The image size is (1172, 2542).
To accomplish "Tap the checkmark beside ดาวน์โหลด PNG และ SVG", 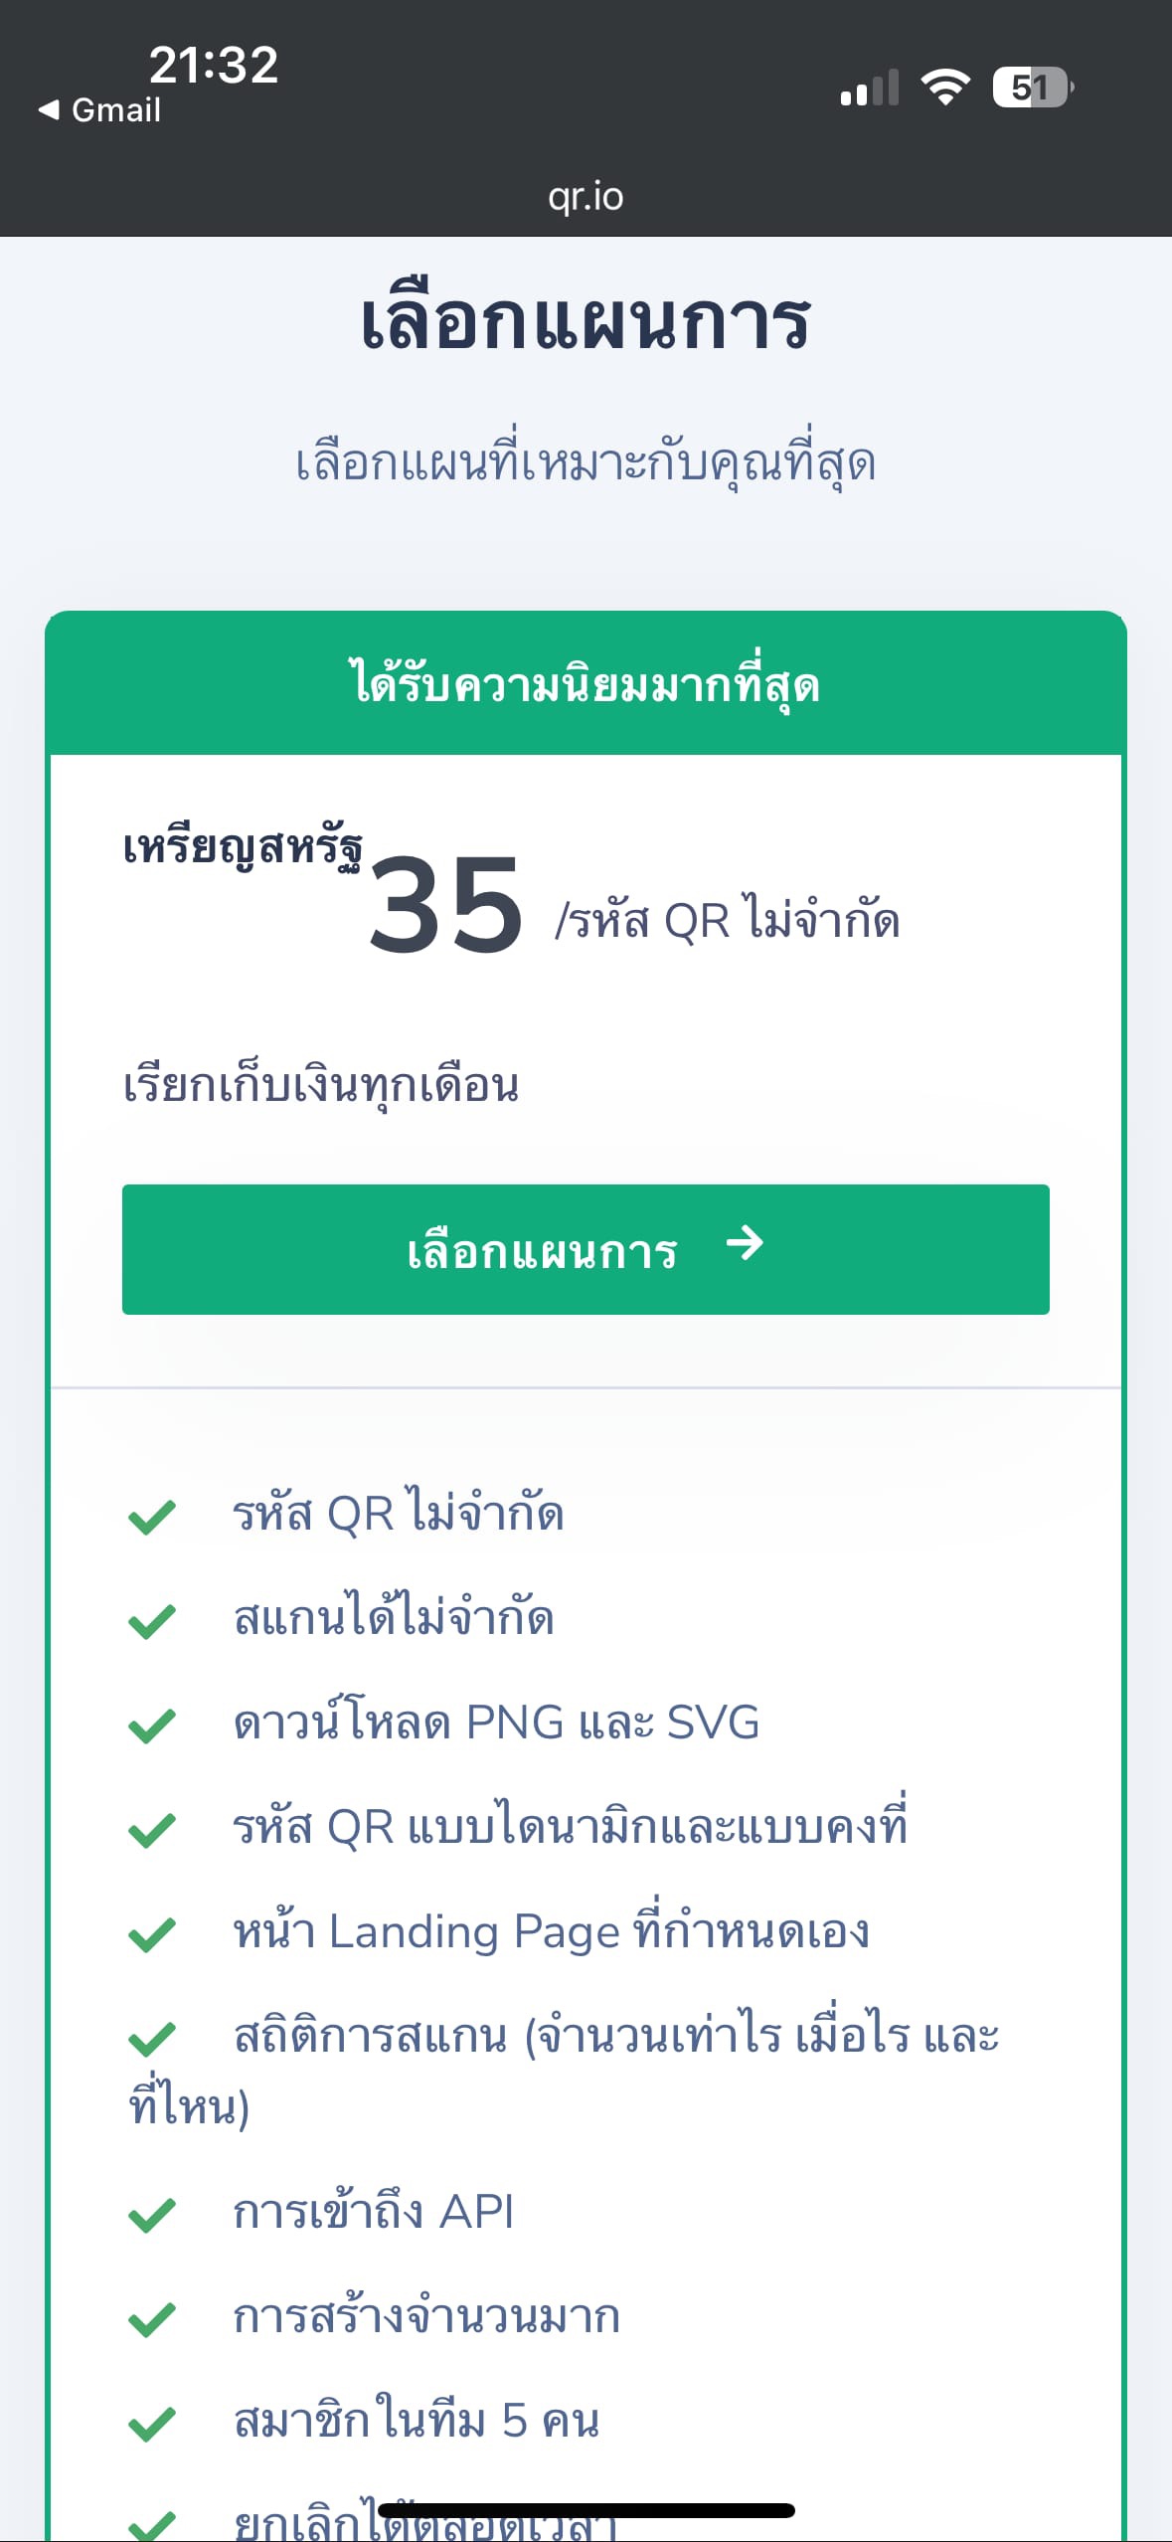I will [x=152, y=1725].
